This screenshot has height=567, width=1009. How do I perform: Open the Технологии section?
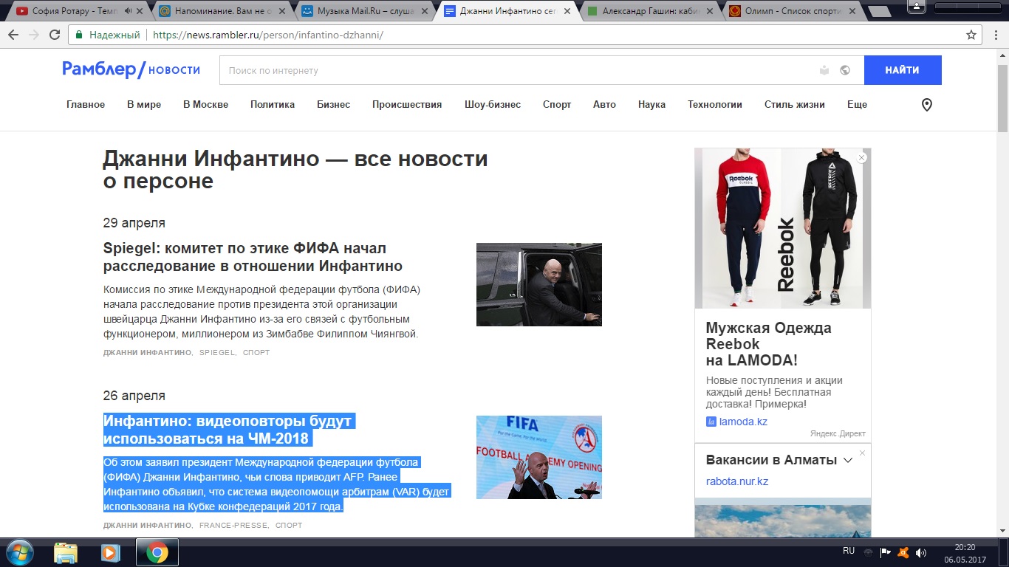click(715, 105)
